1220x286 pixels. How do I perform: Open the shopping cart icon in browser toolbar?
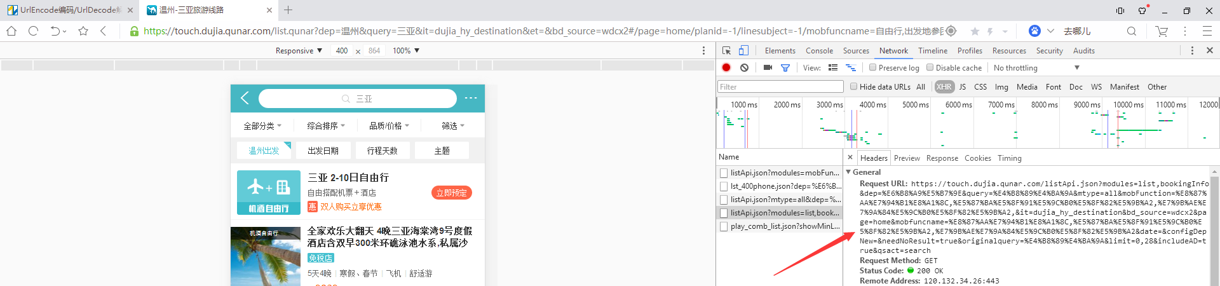click(1162, 31)
